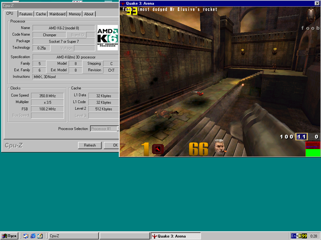Click the health value 66 in Quake HUD
Viewport: 321px width, 240px height.
pyautogui.click(x=198, y=149)
